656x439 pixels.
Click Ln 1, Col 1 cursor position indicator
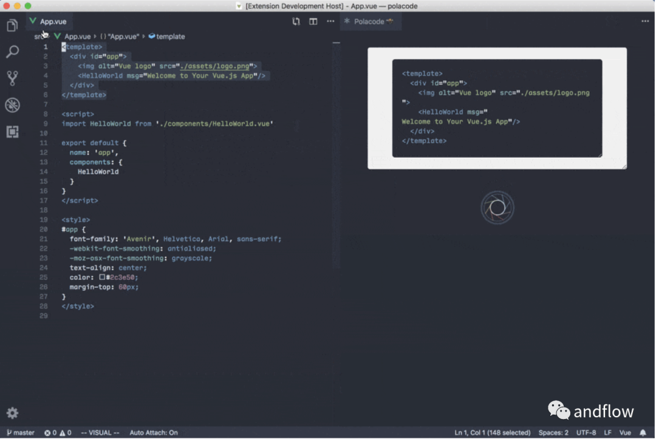point(493,433)
